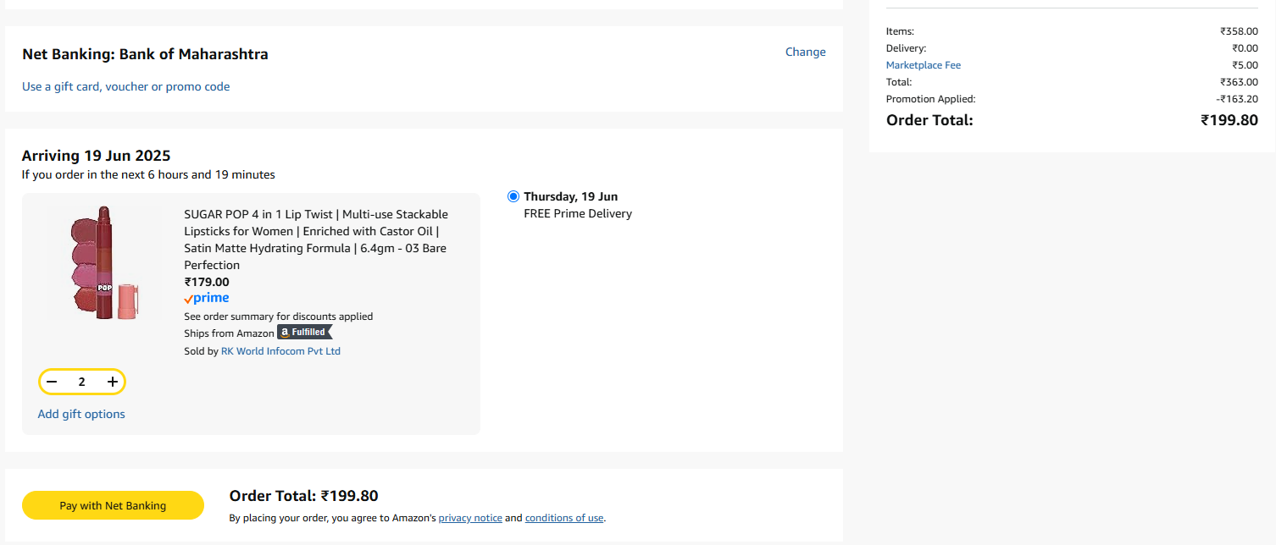1276x545 pixels.
Task: Open Amazon's privacy notice link
Action: click(470, 518)
